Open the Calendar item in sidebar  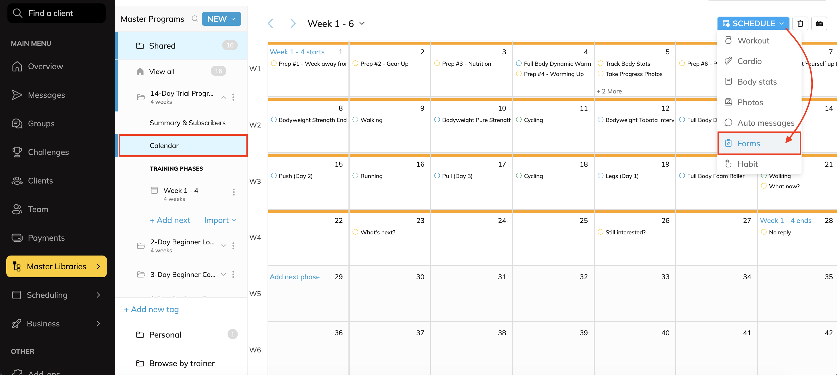pyautogui.click(x=183, y=145)
